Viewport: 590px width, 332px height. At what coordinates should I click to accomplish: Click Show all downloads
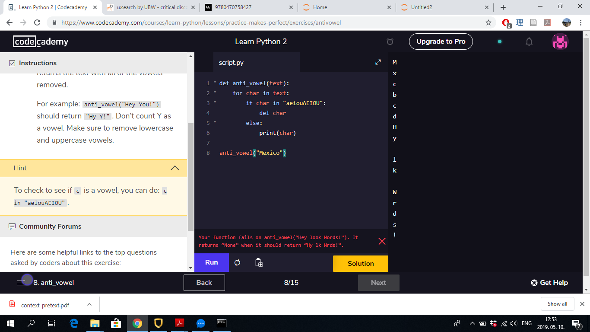coord(557,304)
